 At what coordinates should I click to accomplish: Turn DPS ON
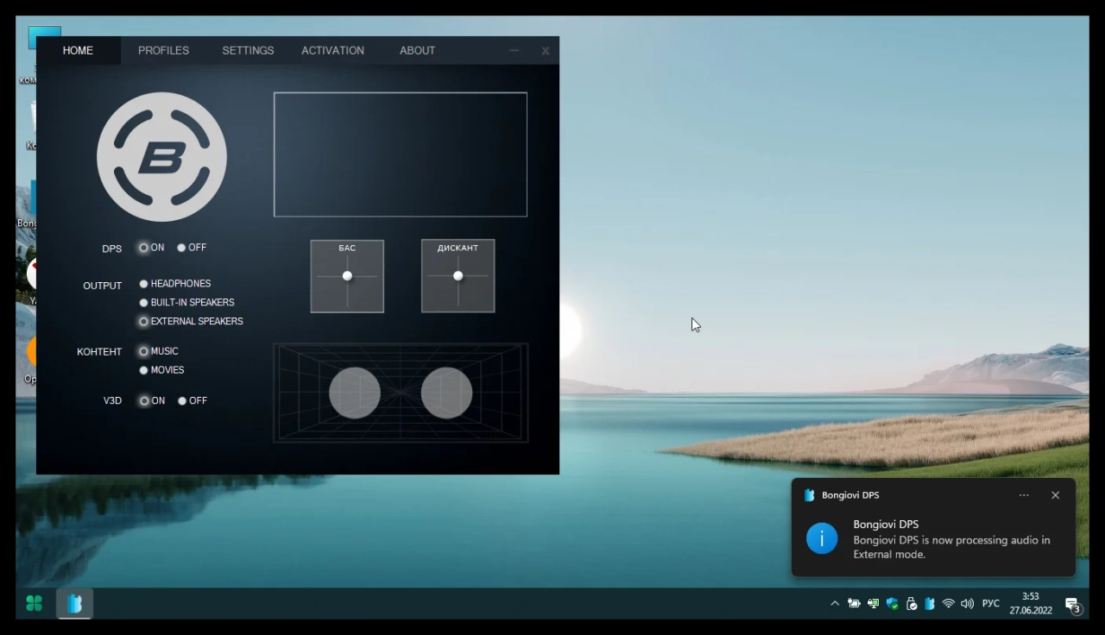pyautogui.click(x=152, y=248)
